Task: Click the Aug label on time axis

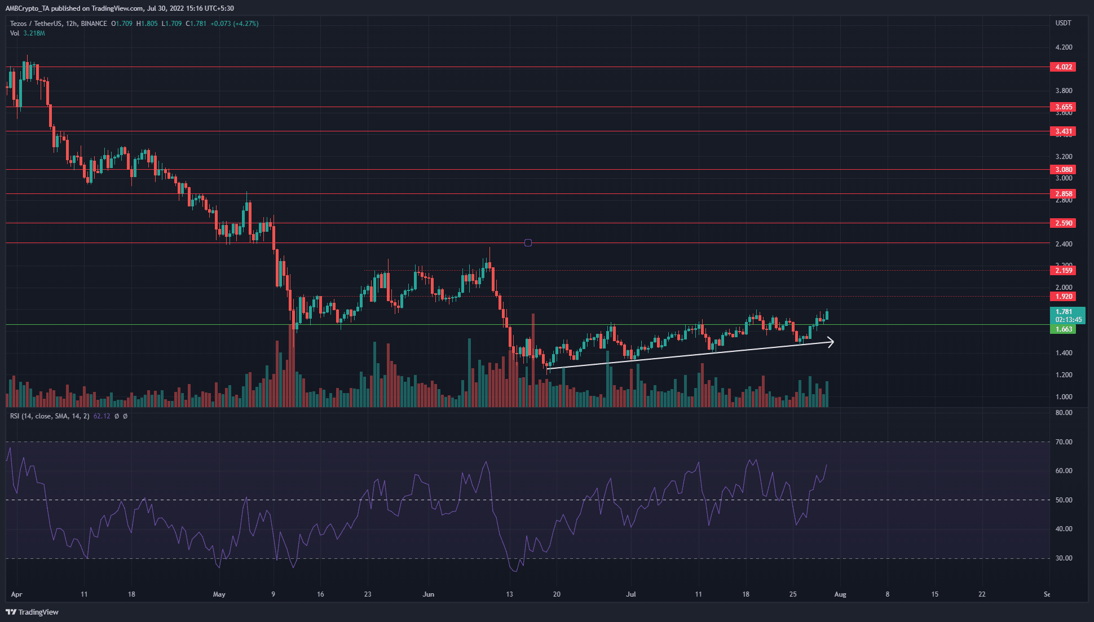Action: [840, 594]
